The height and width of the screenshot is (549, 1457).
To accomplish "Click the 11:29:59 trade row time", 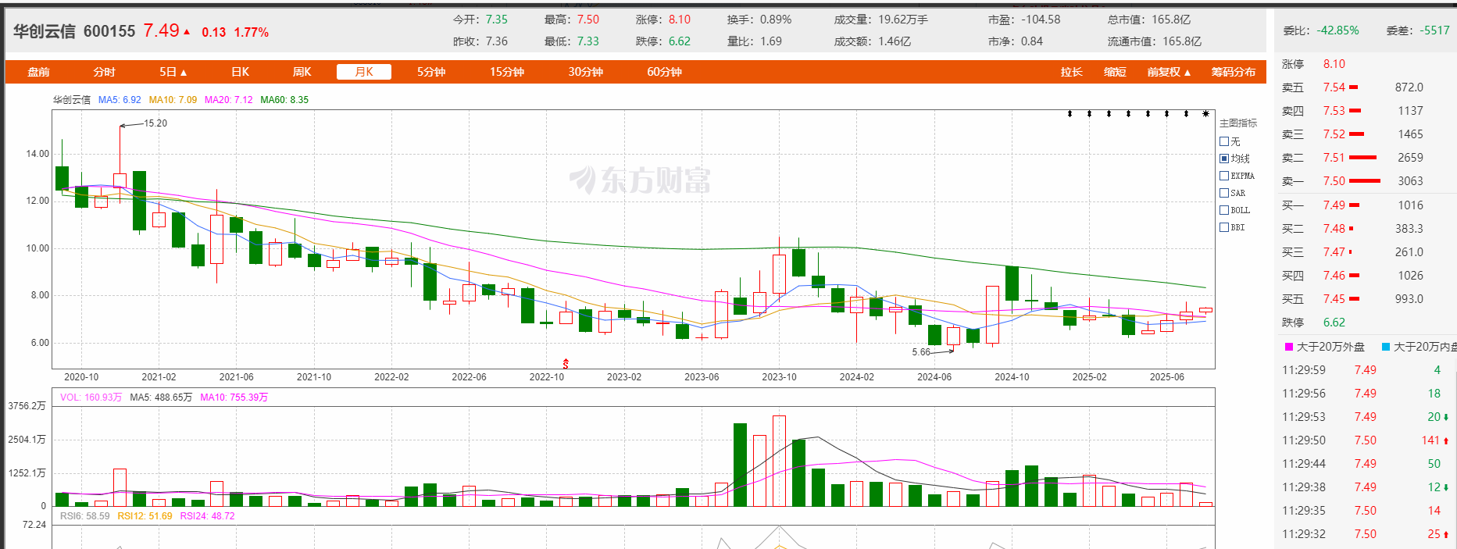I will [1304, 370].
